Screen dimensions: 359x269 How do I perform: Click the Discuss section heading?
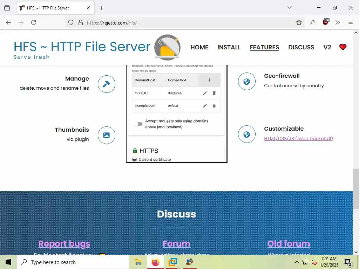point(177,214)
